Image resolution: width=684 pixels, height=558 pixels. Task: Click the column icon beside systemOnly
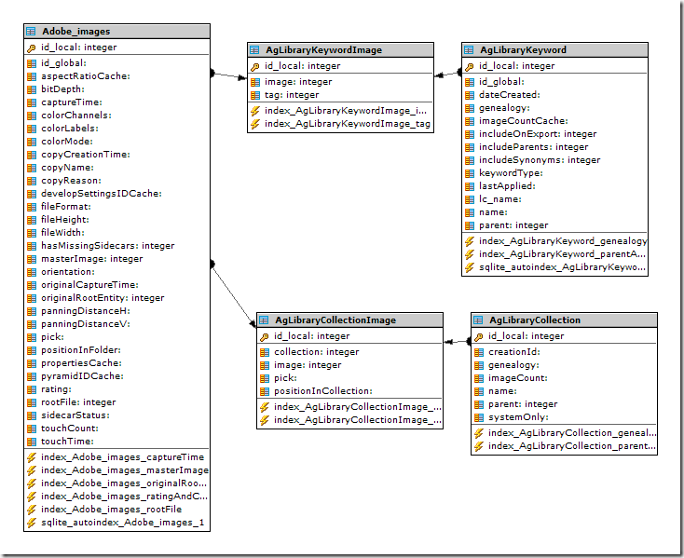[x=479, y=417]
